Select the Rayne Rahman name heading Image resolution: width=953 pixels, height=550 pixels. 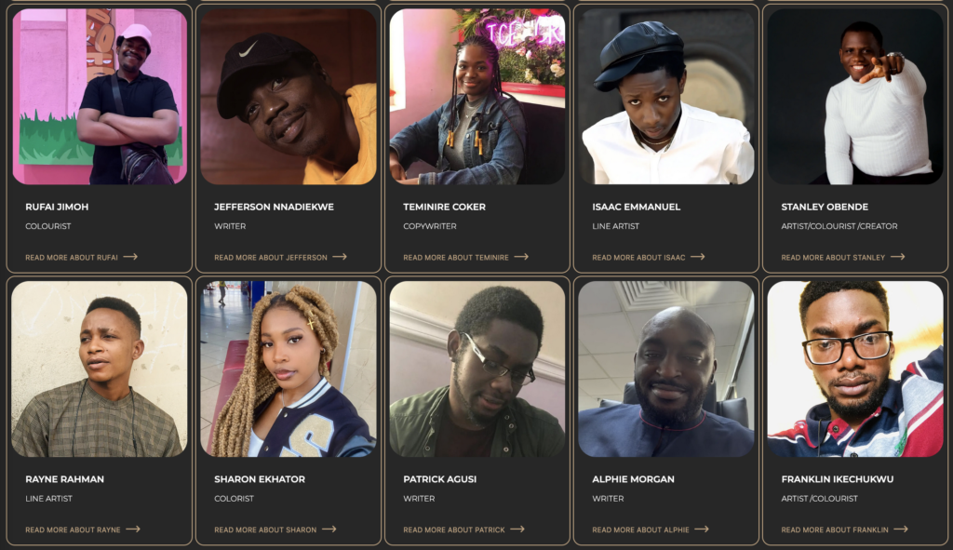[x=64, y=479]
